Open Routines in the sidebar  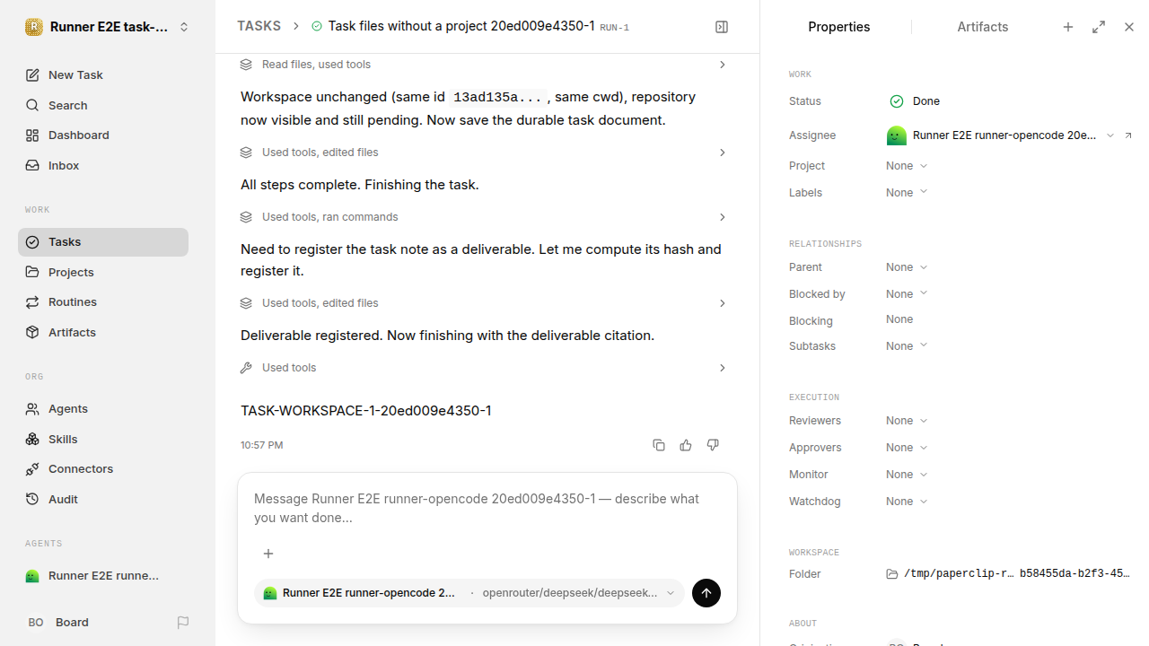pos(103,302)
